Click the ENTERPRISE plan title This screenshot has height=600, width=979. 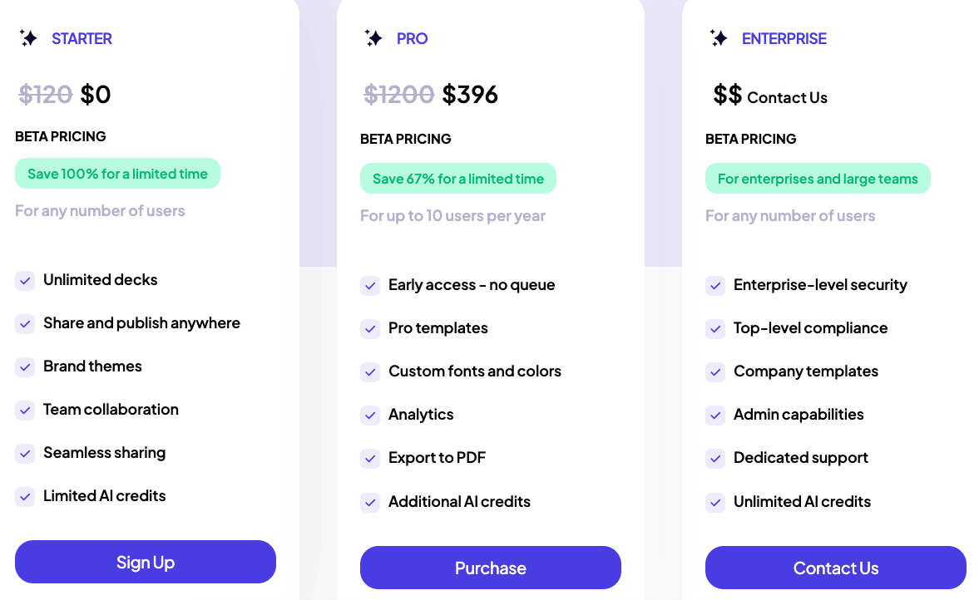tap(784, 39)
